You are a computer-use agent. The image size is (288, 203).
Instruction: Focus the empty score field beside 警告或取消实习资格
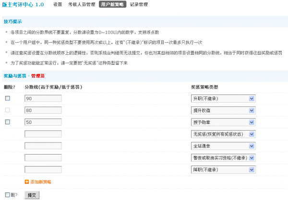(x=43, y=157)
